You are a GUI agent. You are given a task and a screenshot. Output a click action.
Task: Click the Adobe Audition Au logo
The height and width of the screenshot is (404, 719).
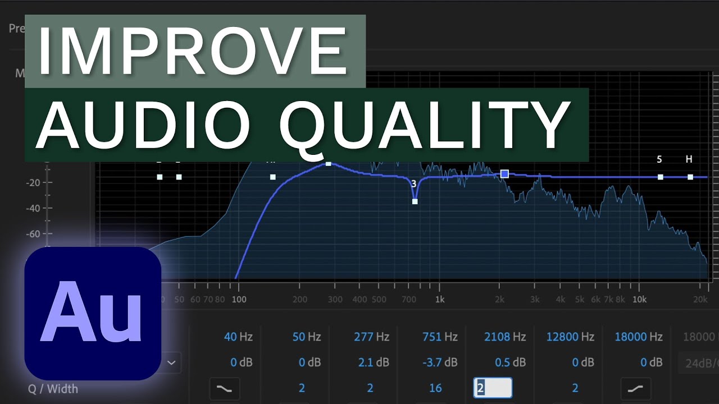pyautogui.click(x=93, y=314)
